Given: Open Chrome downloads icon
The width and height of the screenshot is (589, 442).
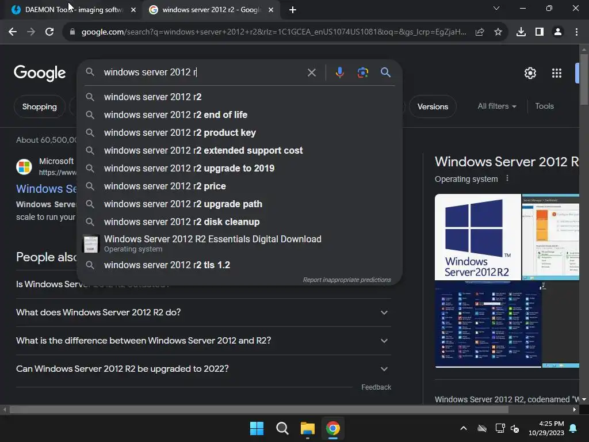Looking at the screenshot, I should 521,32.
